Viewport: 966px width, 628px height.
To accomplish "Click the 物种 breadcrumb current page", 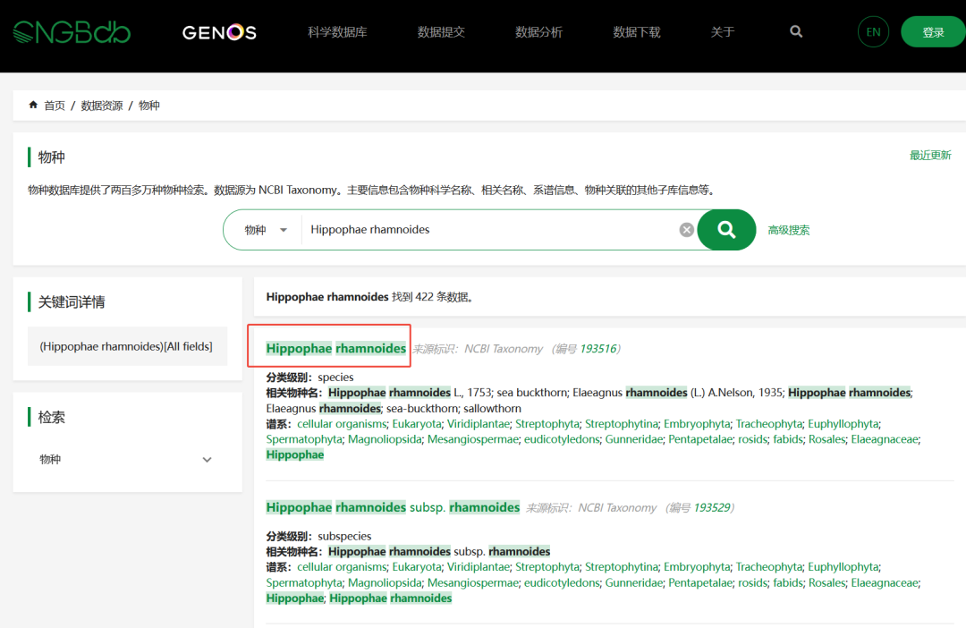I will pos(149,106).
